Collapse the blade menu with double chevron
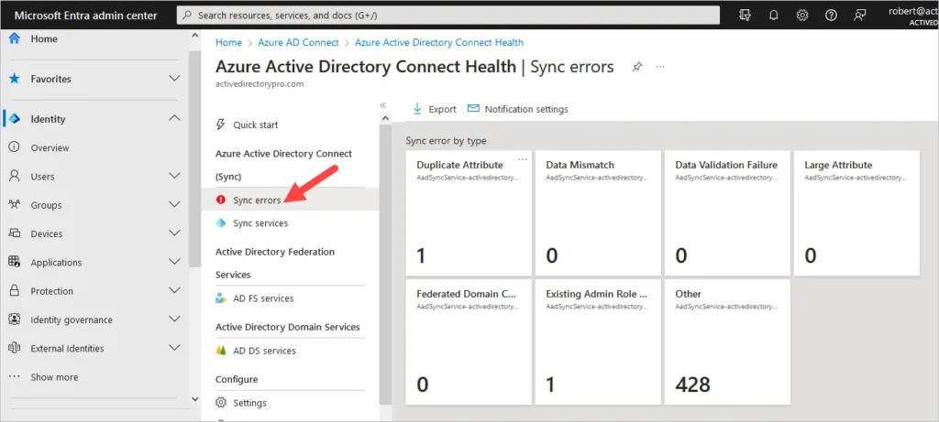 tap(383, 105)
